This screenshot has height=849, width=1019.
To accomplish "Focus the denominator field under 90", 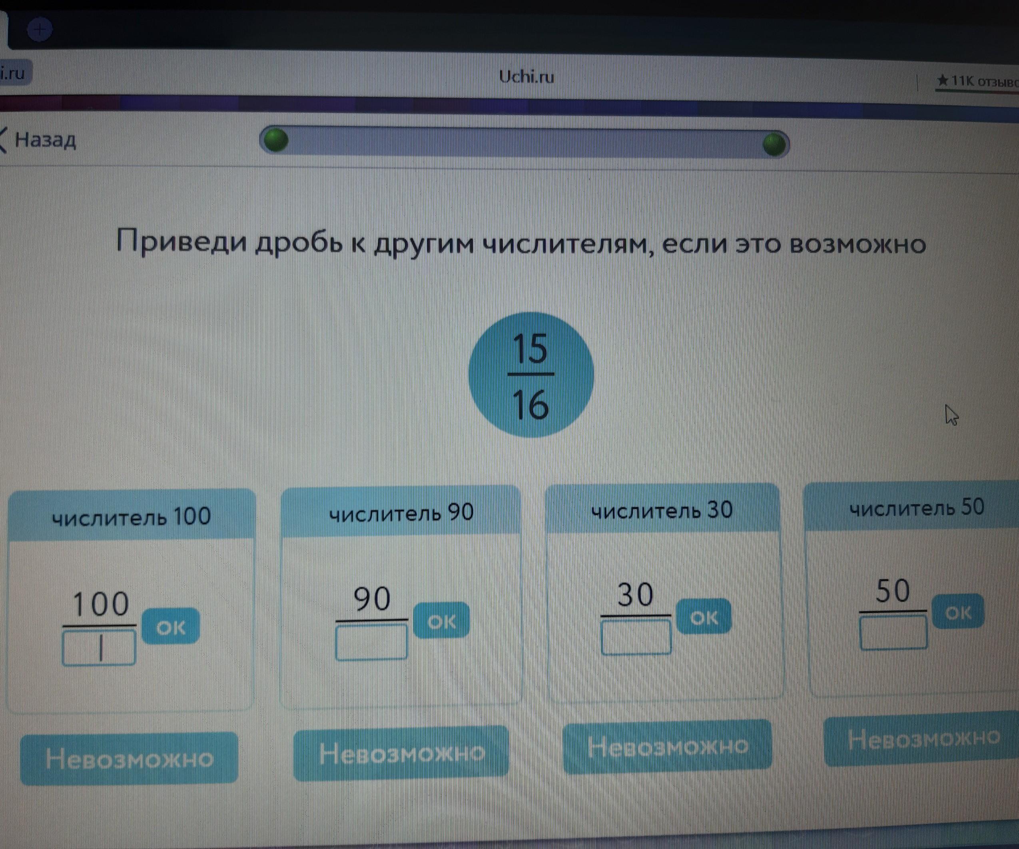I will pyautogui.click(x=371, y=642).
